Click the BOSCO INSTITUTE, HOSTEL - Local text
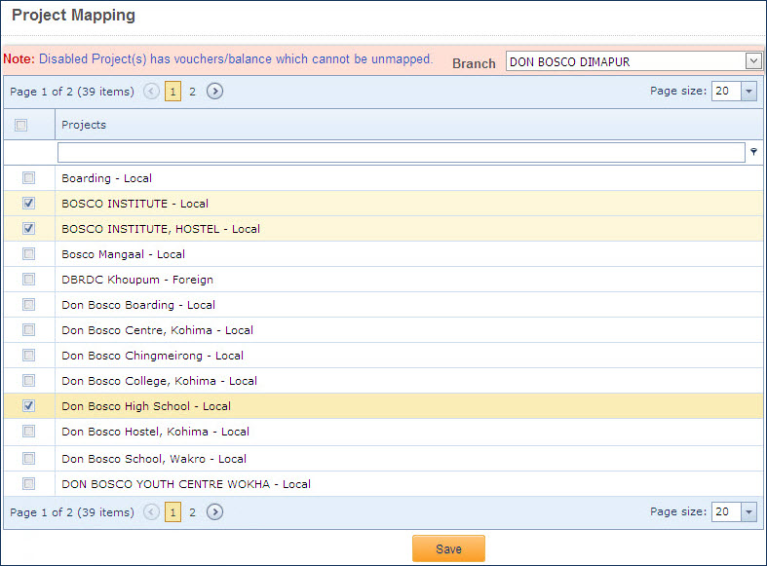 point(161,229)
